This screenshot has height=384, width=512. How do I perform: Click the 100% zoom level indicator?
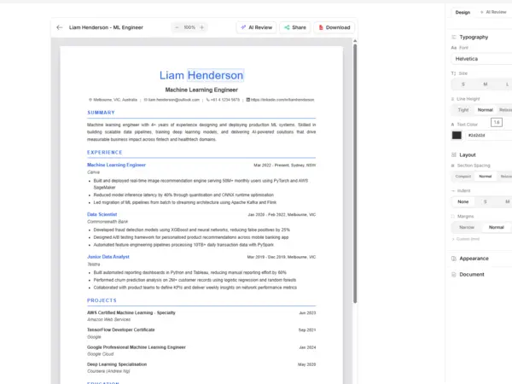[x=189, y=27]
